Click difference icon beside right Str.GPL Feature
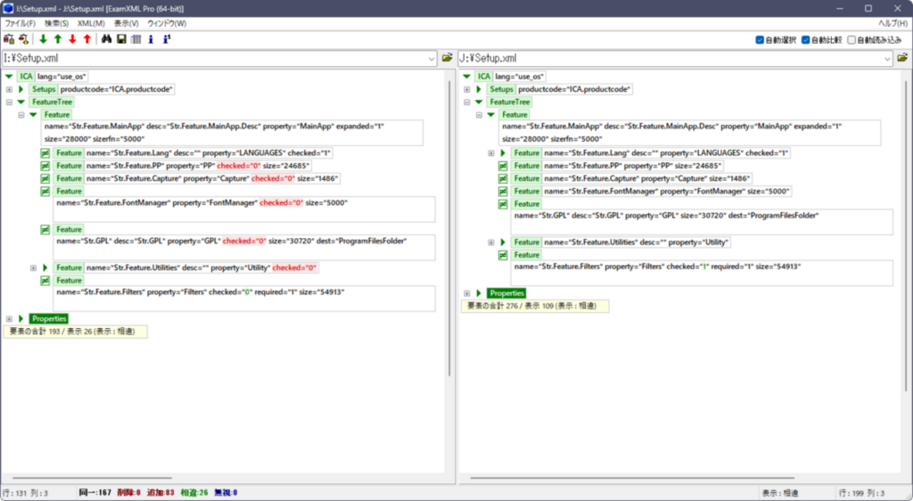The image size is (913, 501). tap(503, 204)
